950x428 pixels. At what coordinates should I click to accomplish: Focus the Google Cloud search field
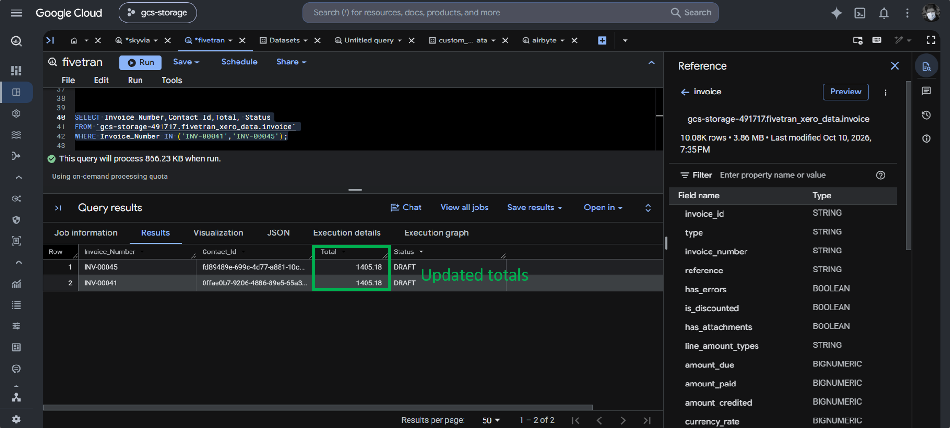(x=510, y=13)
